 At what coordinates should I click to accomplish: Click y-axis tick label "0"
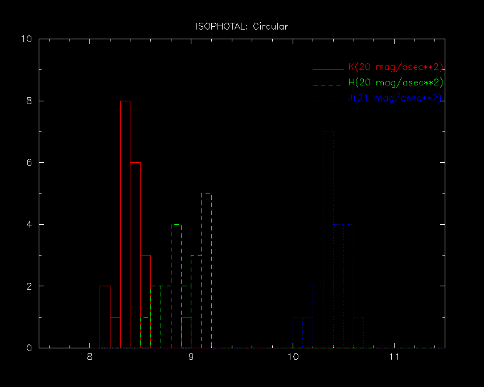pyautogui.click(x=29, y=348)
